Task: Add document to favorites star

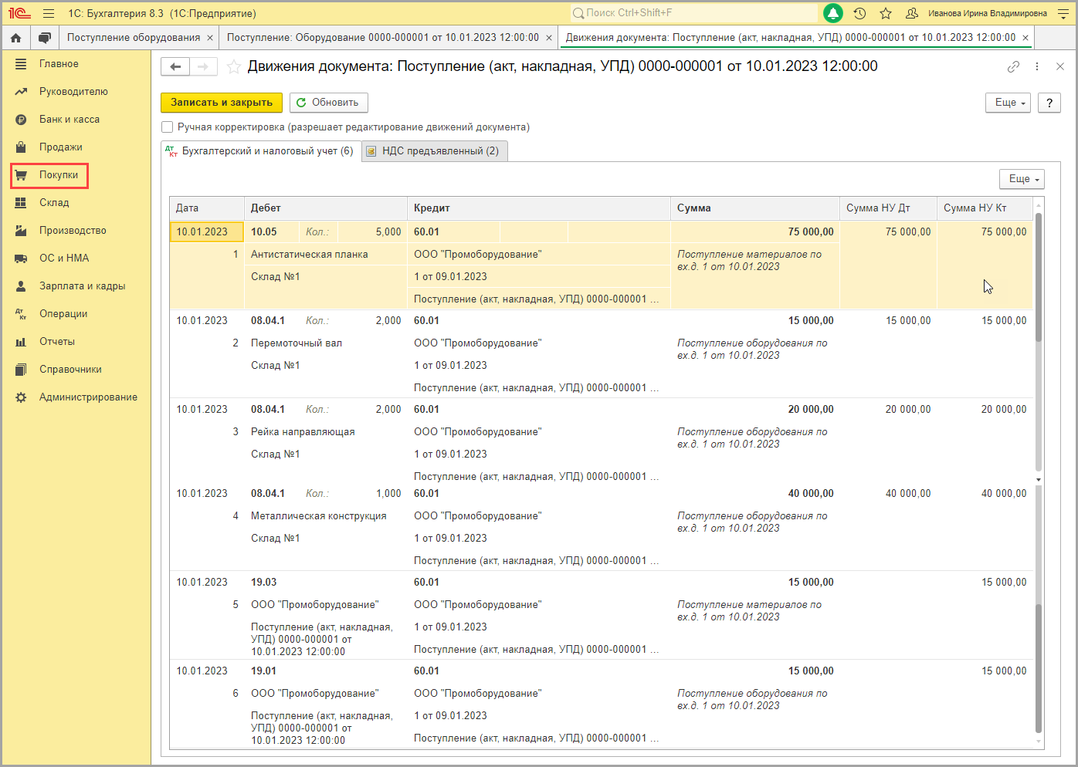Action: [233, 67]
